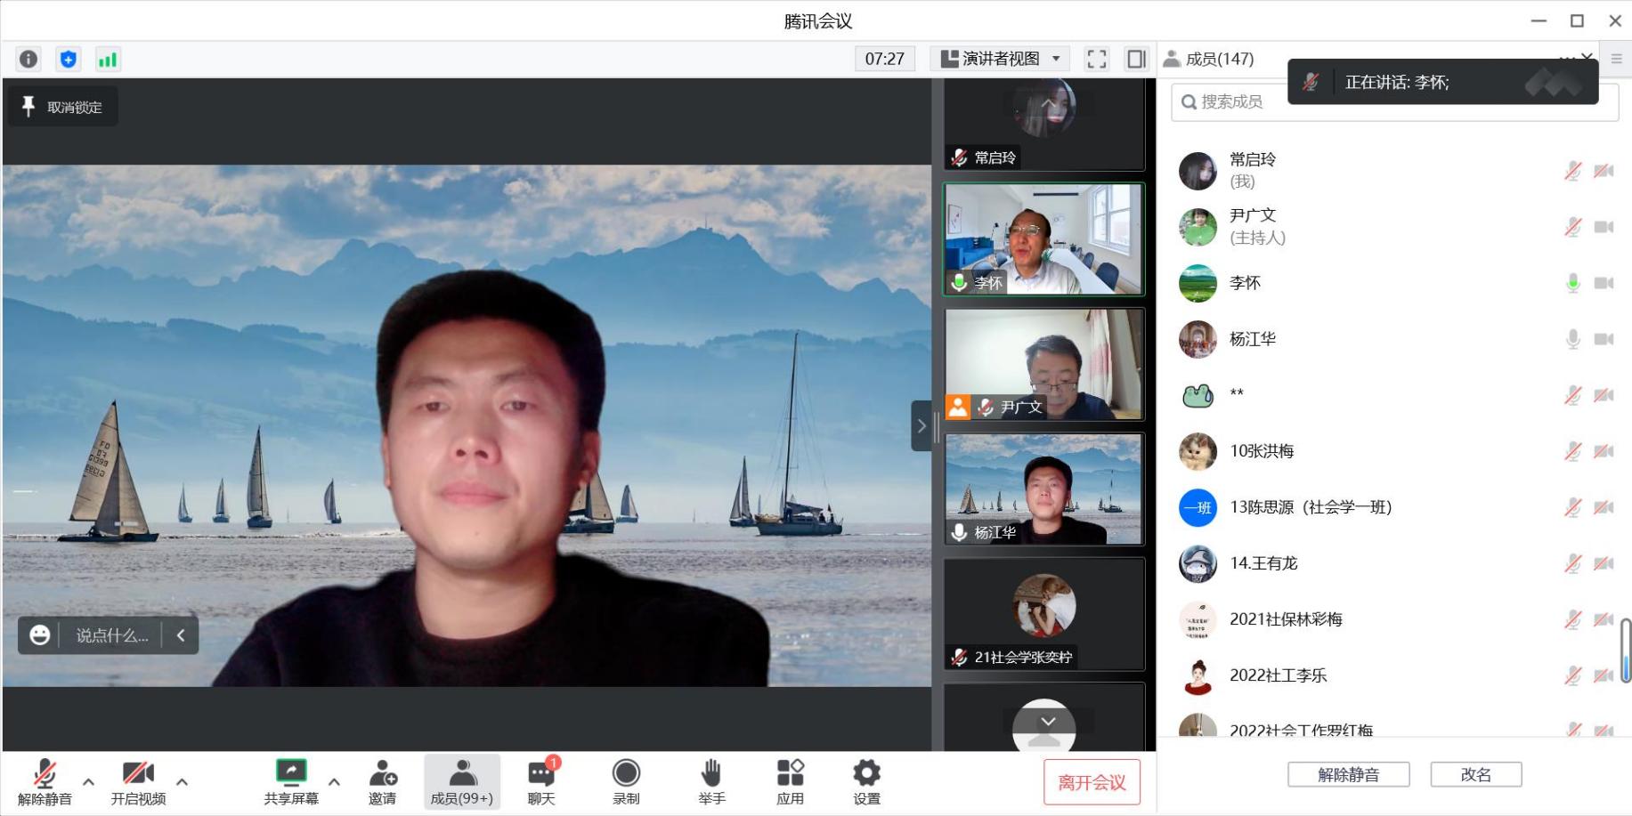Enter fullscreen mode with the fullscreen icon
The image size is (1632, 816).
[1096, 60]
